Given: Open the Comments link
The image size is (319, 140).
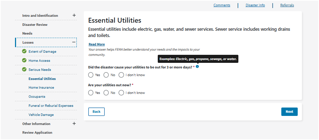Looking at the screenshot, I should pyautogui.click(x=222, y=5).
